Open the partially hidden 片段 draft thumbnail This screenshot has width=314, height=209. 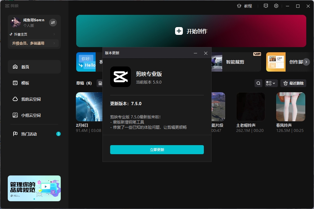tap(218, 107)
